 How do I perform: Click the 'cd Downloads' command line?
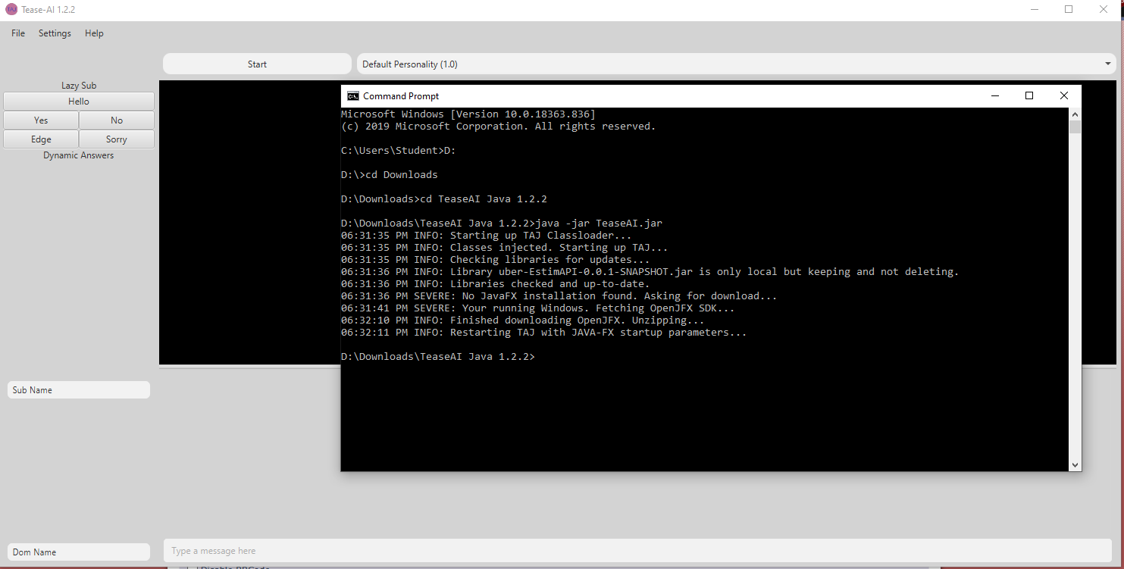(390, 175)
